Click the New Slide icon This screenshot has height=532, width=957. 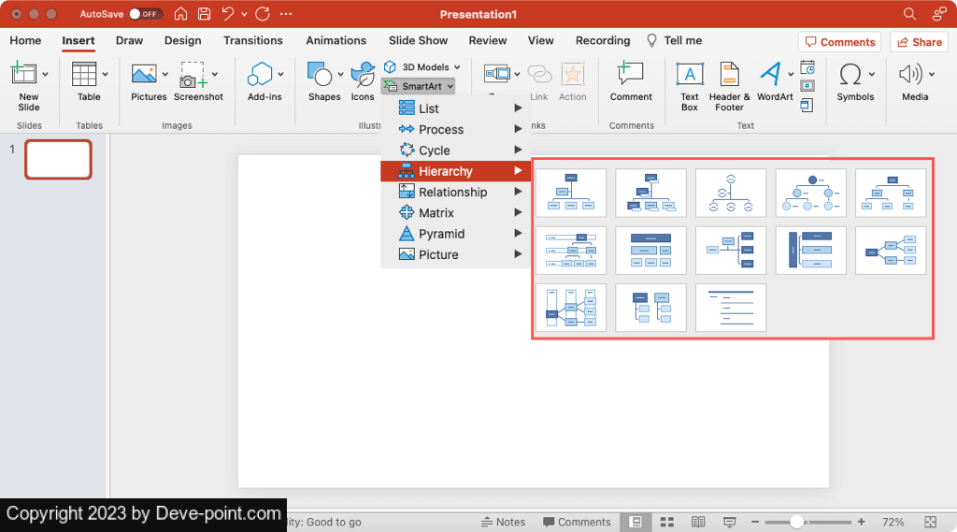point(28,76)
